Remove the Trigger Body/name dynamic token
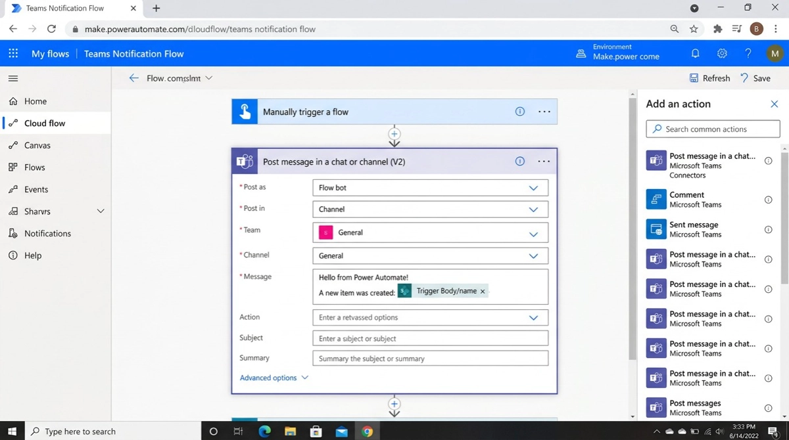This screenshot has width=789, height=440. coord(483,292)
